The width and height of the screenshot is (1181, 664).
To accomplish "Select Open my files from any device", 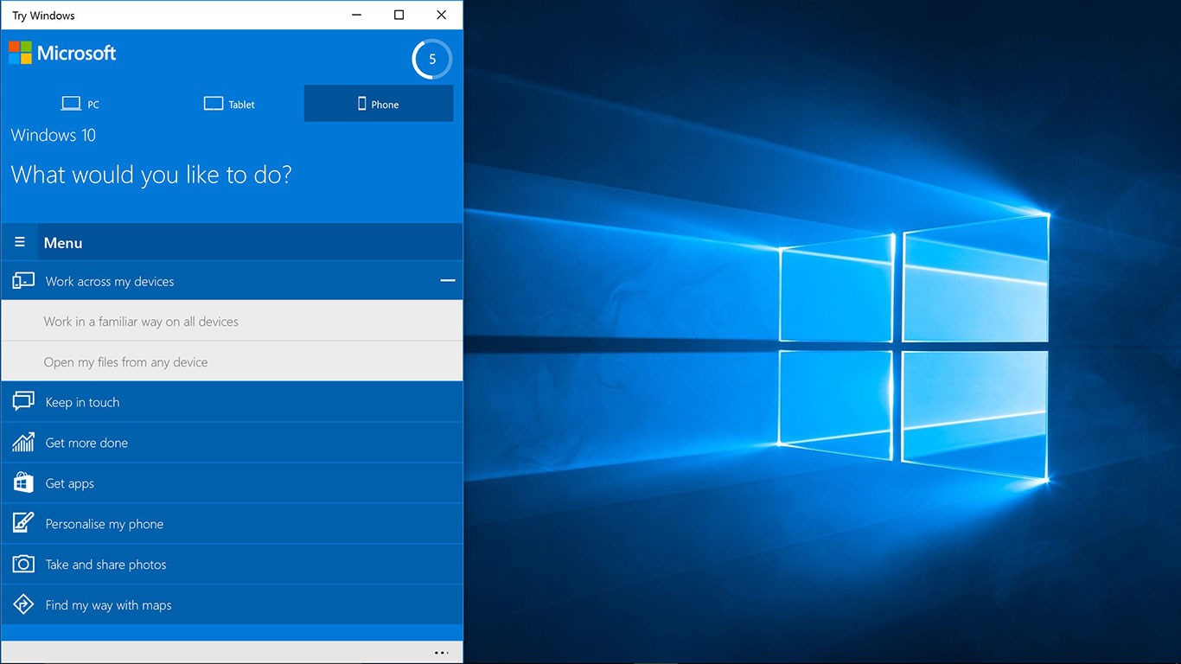I will (126, 361).
